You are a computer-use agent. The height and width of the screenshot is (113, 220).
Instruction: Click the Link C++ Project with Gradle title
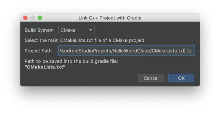tap(110, 18)
